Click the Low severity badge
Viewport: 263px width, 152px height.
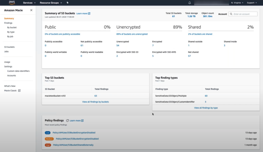(x=47, y=133)
